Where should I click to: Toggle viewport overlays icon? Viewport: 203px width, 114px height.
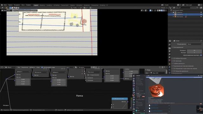click(150, 10)
